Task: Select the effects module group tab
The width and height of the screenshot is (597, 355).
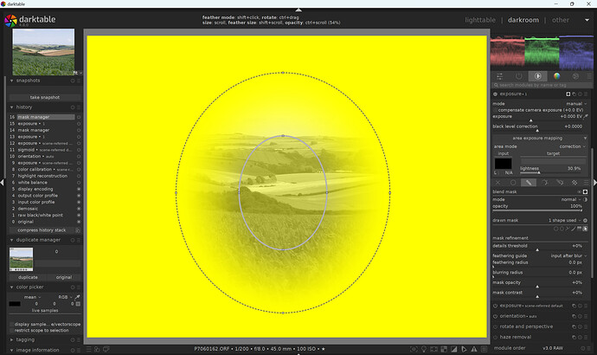Action: [x=575, y=76]
